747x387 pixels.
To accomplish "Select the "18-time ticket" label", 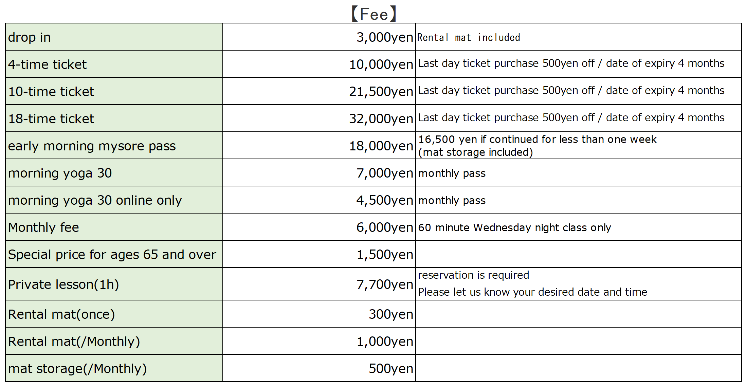I will coord(51,119).
